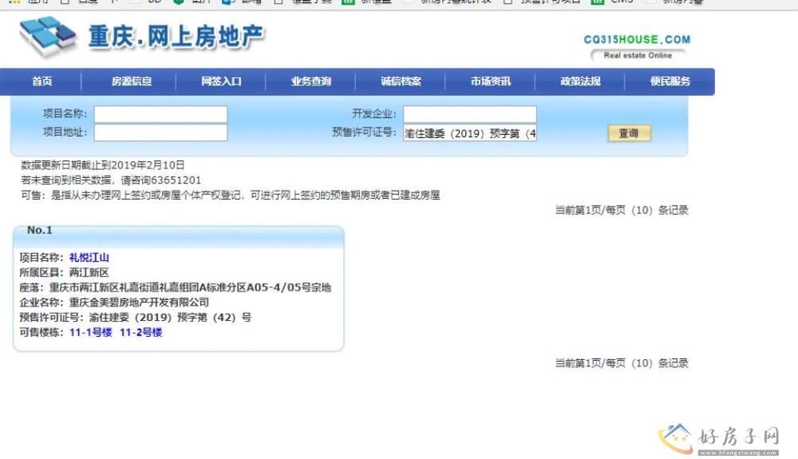Open the 业务查询 menu
This screenshot has height=459, width=798.
coord(311,81)
